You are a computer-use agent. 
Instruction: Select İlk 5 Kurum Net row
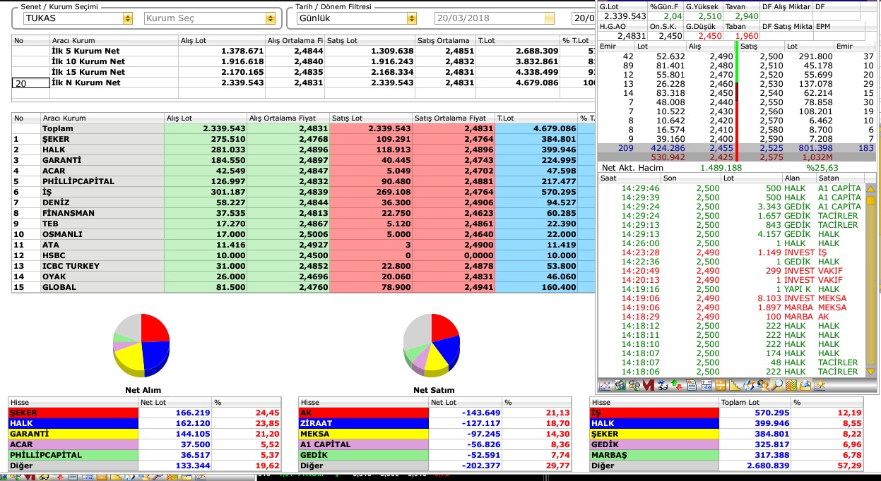(x=304, y=51)
